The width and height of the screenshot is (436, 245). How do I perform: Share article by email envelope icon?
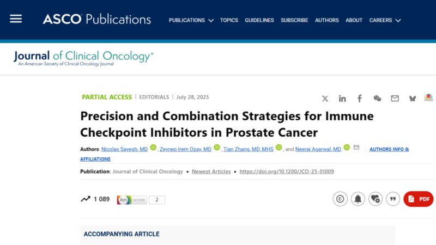395,99
